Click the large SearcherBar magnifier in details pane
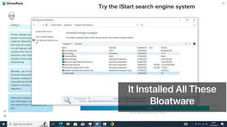227x127 pixels. coord(67,100)
